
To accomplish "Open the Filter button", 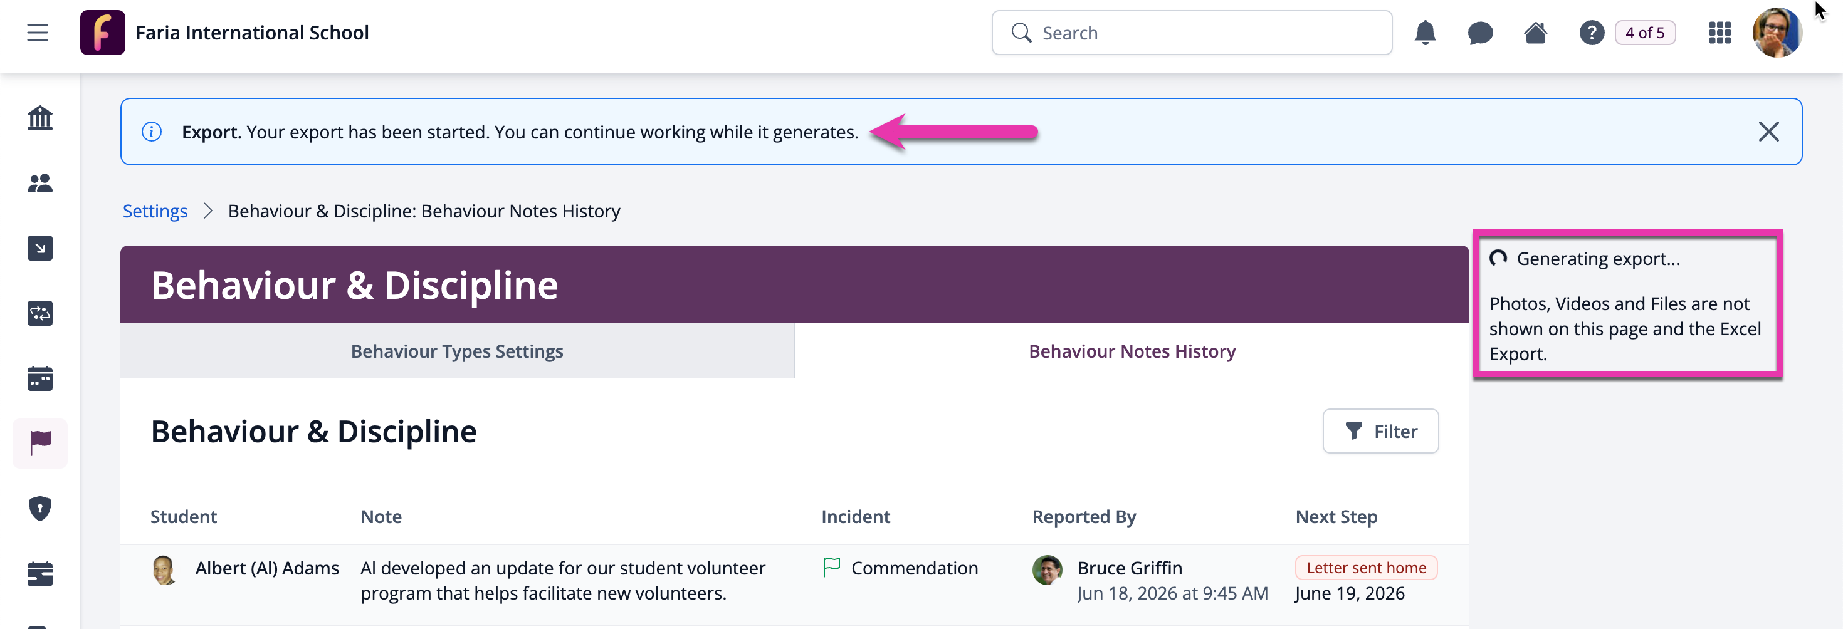I will tap(1380, 431).
